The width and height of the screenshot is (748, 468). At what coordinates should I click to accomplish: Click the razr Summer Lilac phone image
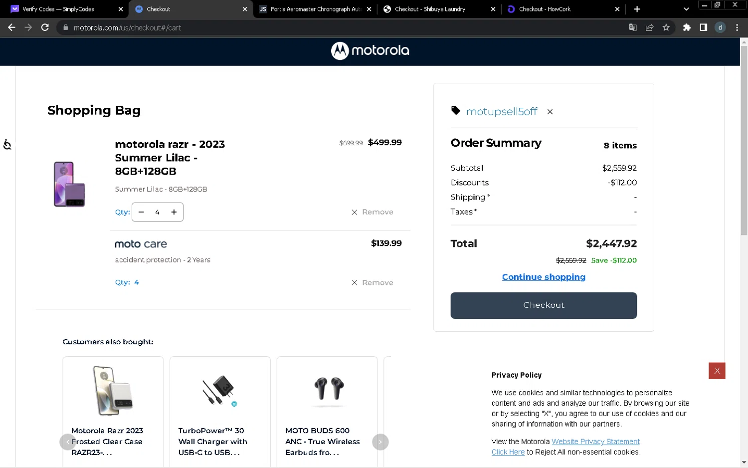click(69, 184)
